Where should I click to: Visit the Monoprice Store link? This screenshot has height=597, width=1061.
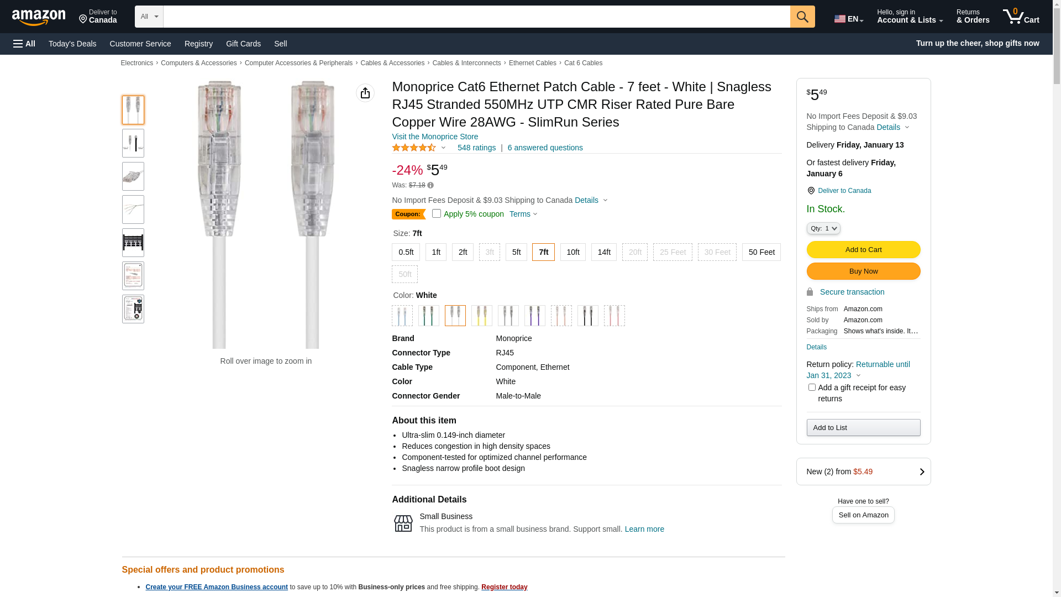click(435, 137)
